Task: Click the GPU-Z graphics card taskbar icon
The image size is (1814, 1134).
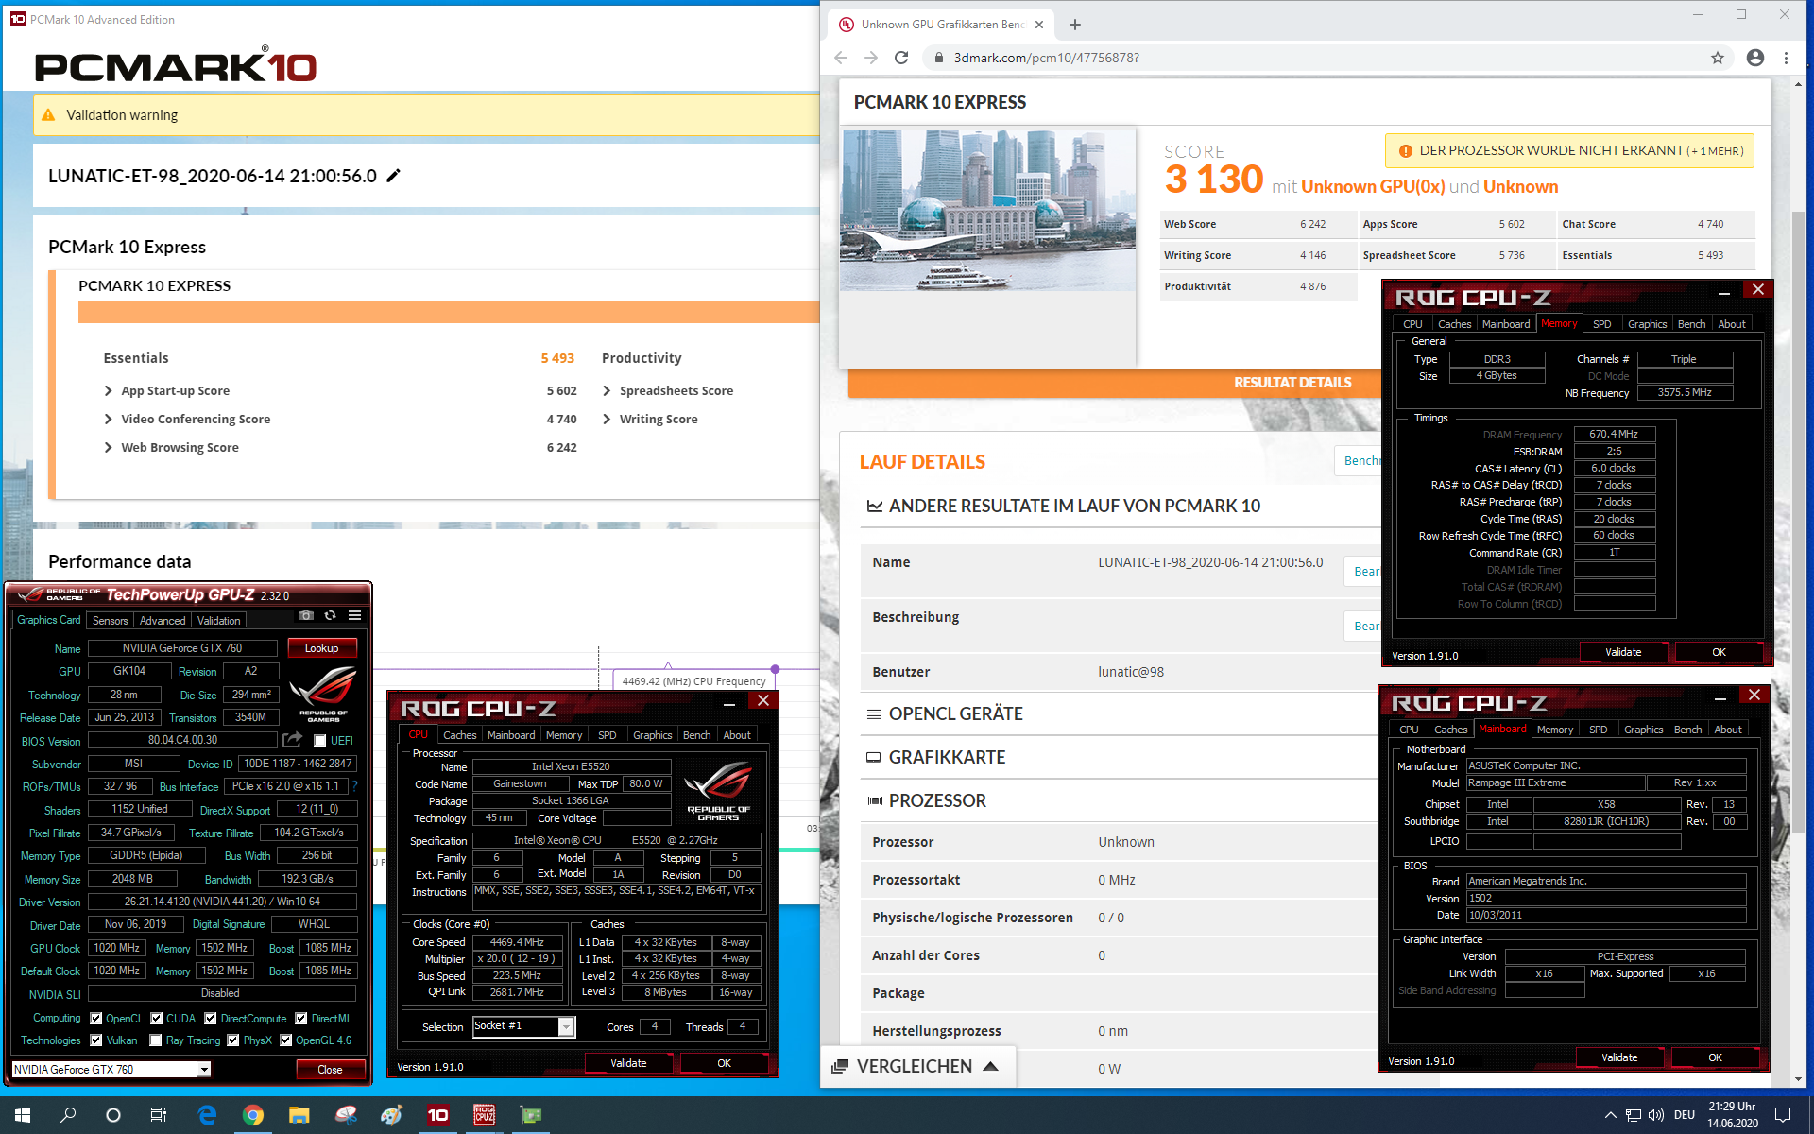Action: pyautogui.click(x=531, y=1115)
